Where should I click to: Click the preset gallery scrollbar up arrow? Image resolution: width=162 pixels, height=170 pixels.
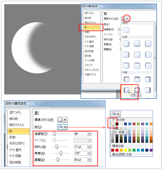(155, 23)
